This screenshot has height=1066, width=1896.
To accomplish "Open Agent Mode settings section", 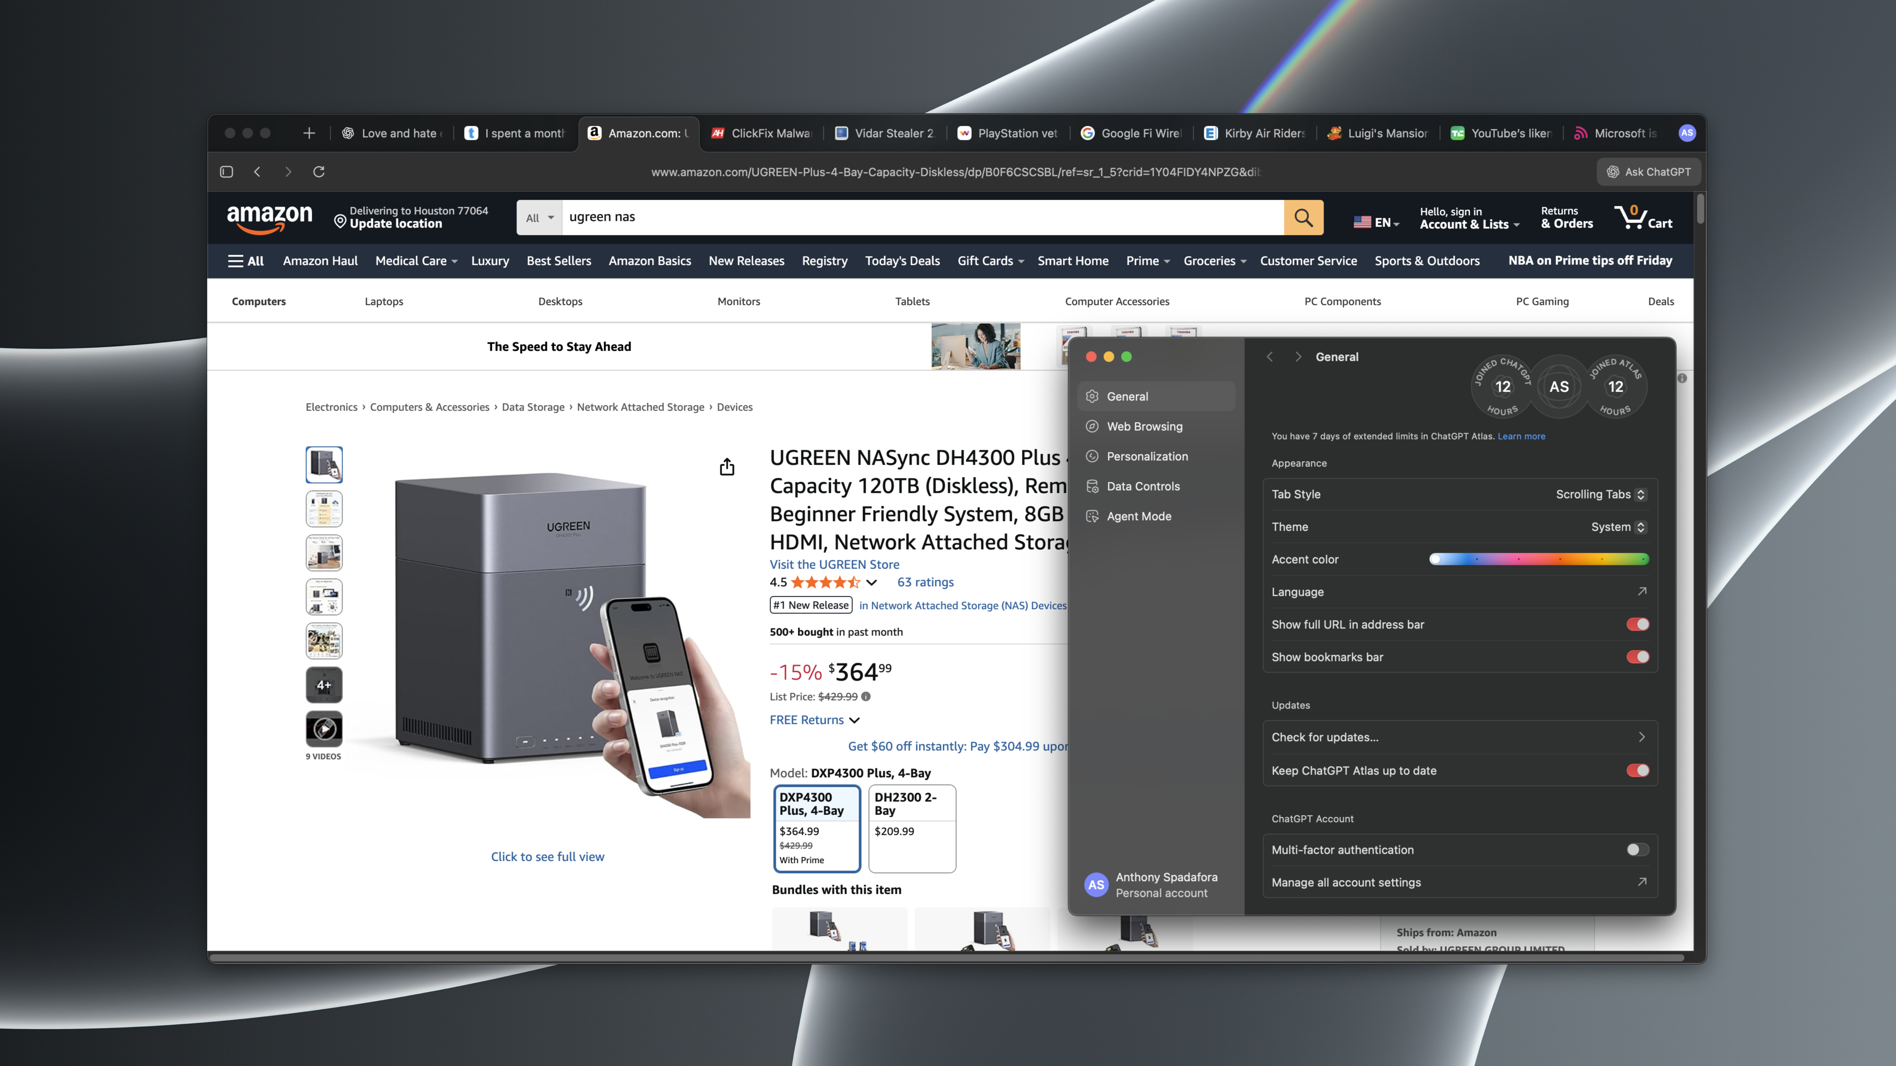I will point(1139,516).
